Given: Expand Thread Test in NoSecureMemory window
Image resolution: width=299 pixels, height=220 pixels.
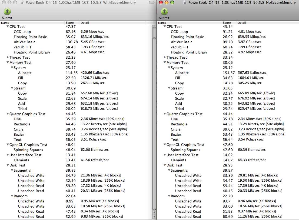Looking at the screenshot, I should pyautogui.click(x=165, y=57).
